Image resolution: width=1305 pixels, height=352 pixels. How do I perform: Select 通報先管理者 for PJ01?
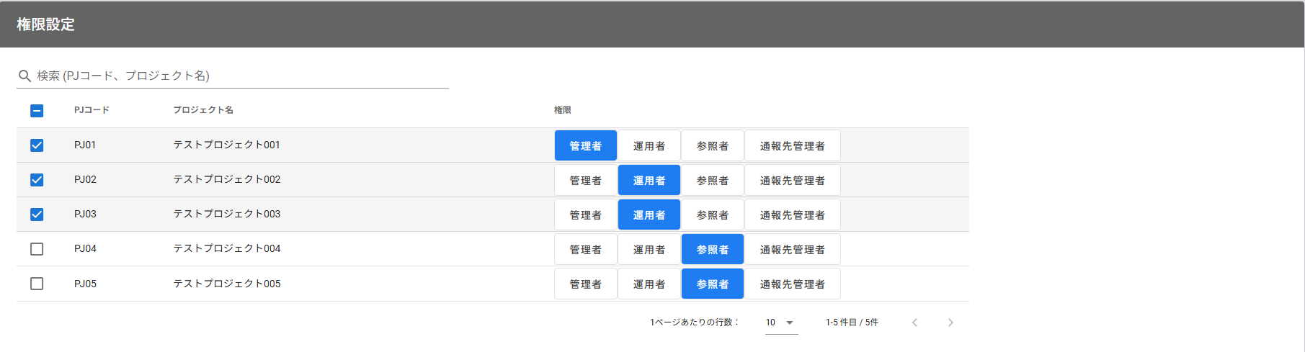[x=792, y=146]
